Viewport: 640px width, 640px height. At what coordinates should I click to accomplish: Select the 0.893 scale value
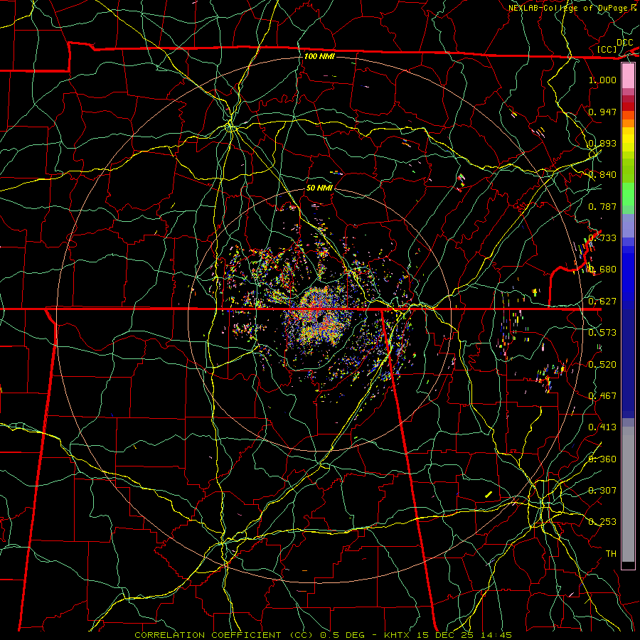point(602,143)
